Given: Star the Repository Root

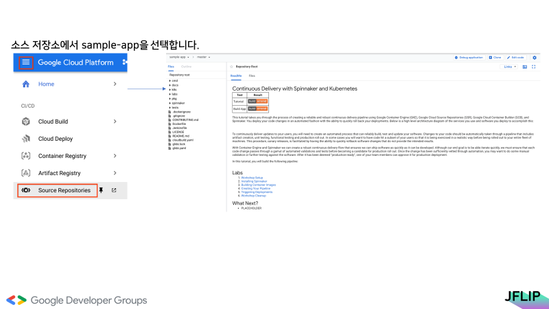Looking at the screenshot, I should point(231,67).
